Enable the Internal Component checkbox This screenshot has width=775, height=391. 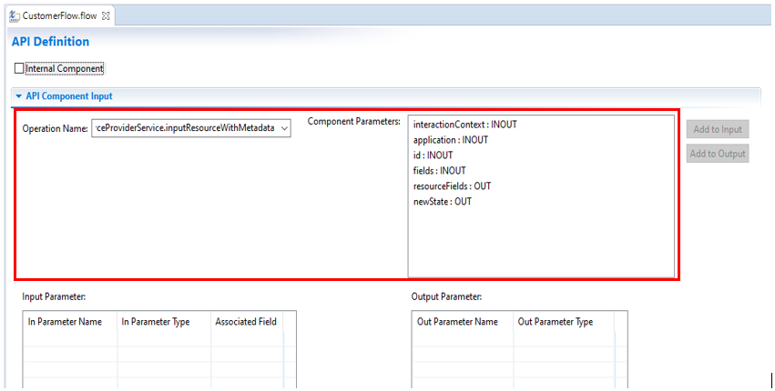(19, 68)
